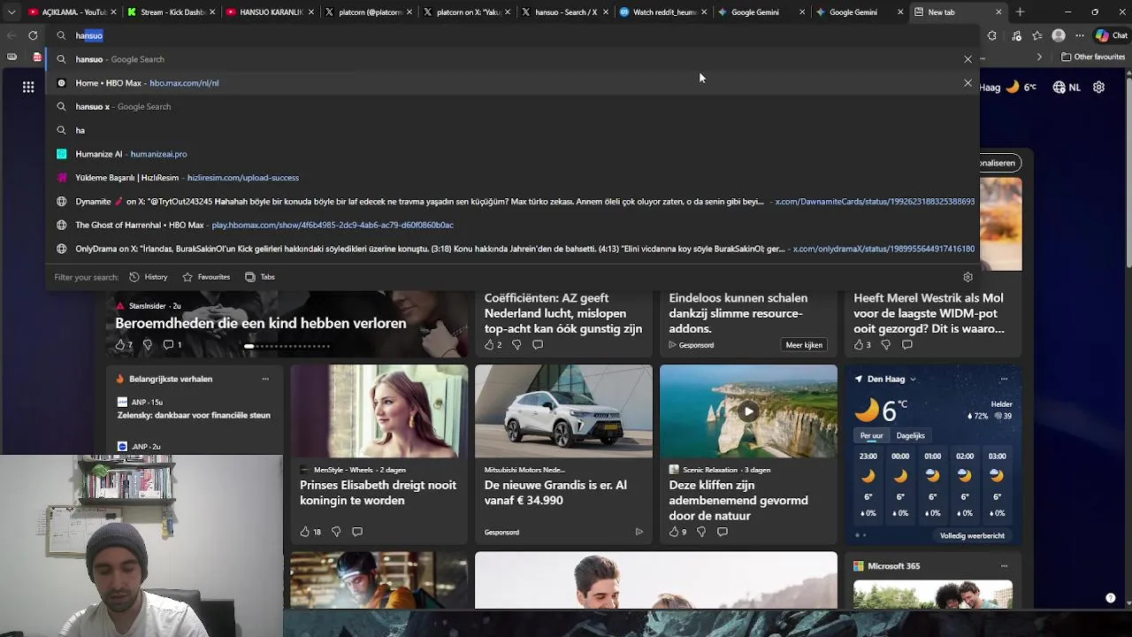This screenshot has width=1132, height=637.
Task: Select 'hansuo x' Google Search suggestion
Action: tap(513, 106)
